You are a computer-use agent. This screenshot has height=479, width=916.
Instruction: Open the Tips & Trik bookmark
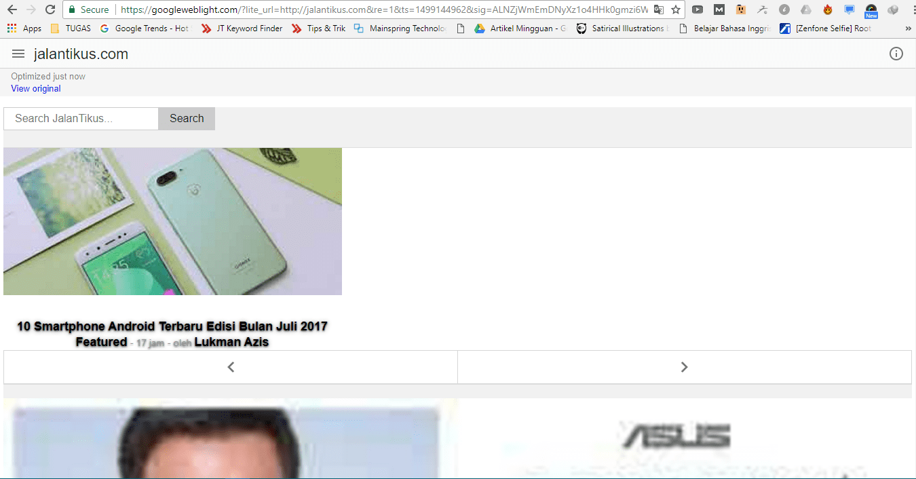click(319, 28)
